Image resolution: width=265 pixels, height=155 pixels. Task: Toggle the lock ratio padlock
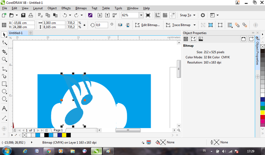(84, 25)
